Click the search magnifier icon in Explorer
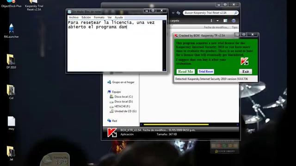296x166 pixels. coord(236,13)
